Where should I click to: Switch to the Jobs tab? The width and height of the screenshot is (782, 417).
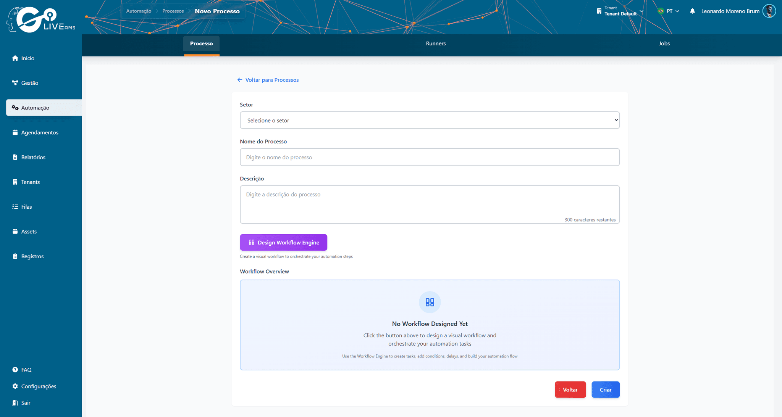tap(664, 43)
